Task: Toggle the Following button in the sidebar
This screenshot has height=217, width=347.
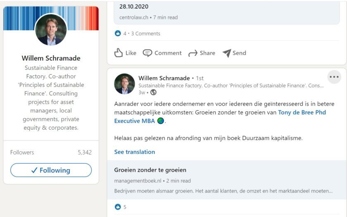Action: click(x=51, y=170)
